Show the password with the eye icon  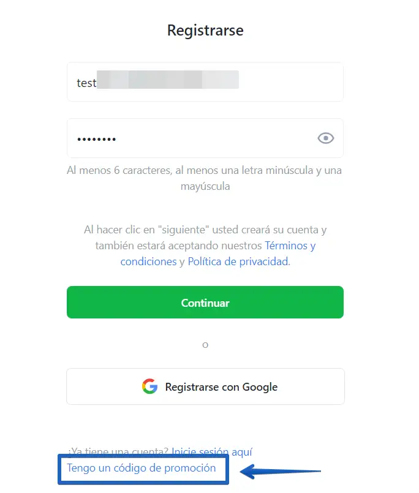(325, 138)
